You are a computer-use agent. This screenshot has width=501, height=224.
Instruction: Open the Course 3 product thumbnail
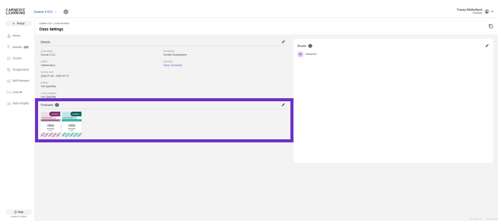[50, 124]
